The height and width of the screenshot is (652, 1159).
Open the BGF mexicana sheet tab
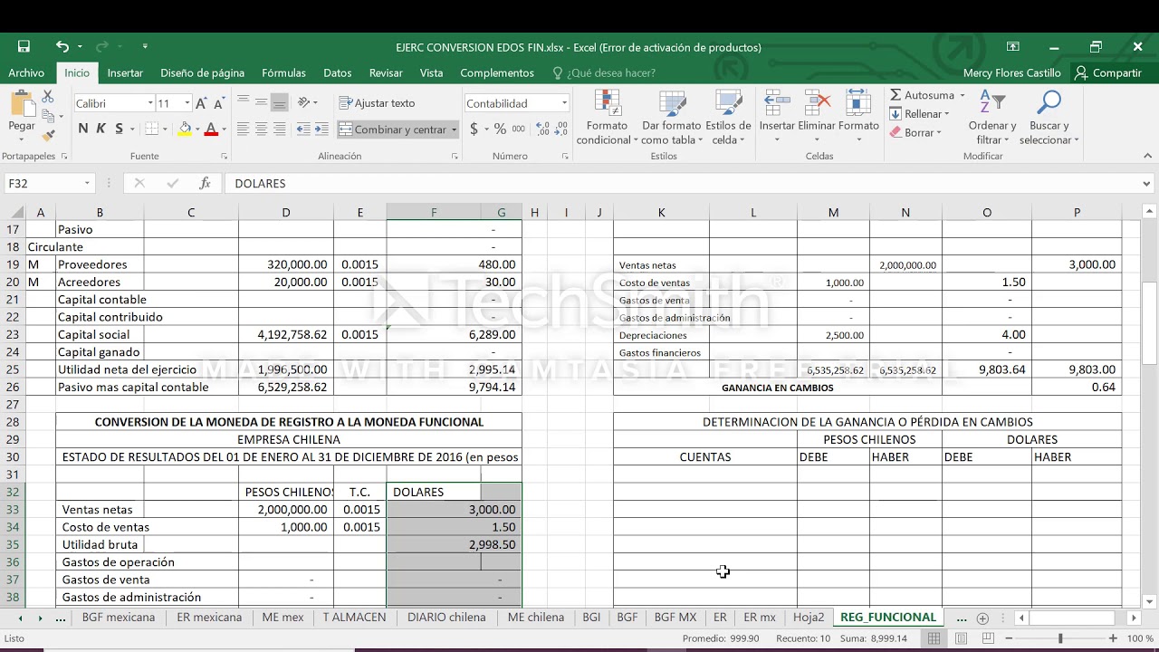(118, 618)
